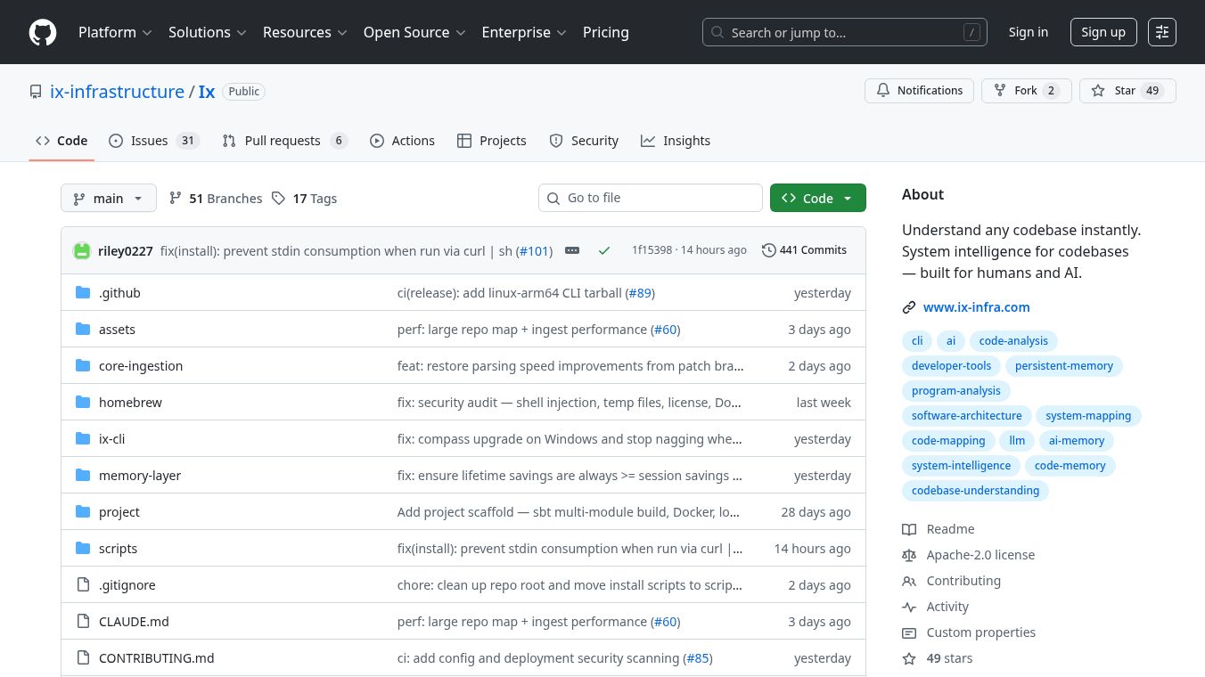
Task: Open the green Code dropdown button
Action: tap(817, 199)
